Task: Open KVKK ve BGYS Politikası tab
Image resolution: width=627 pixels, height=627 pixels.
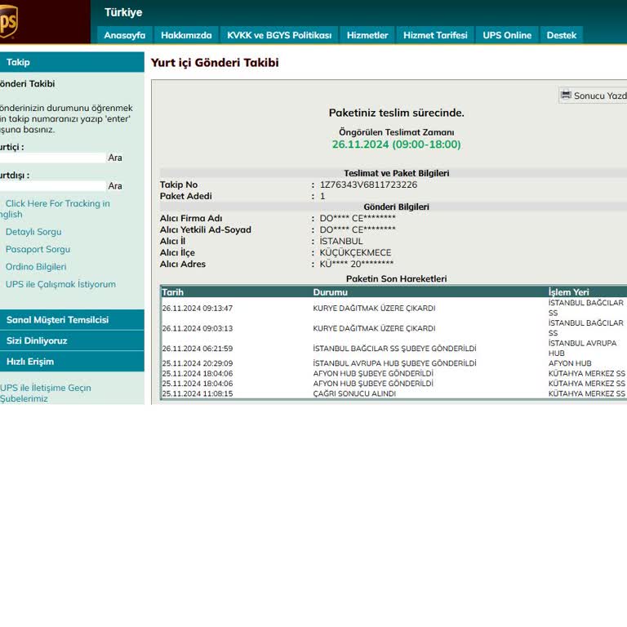Action: click(279, 35)
